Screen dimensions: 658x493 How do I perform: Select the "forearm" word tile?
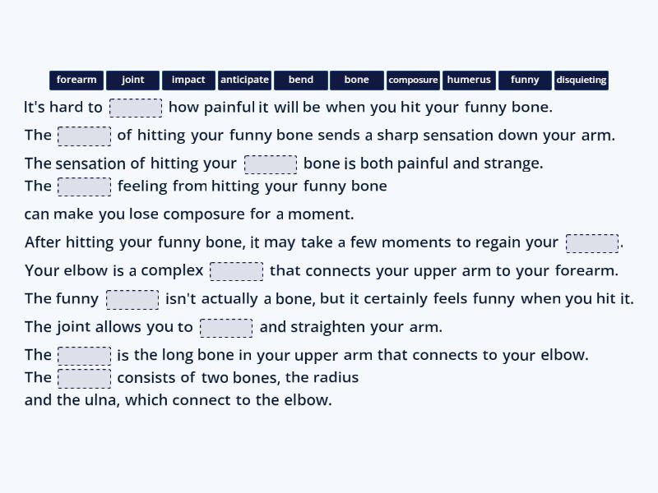pyautogui.click(x=76, y=80)
